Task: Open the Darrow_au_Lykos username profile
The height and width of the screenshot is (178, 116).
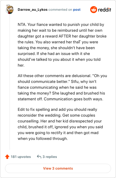Action: (32, 10)
